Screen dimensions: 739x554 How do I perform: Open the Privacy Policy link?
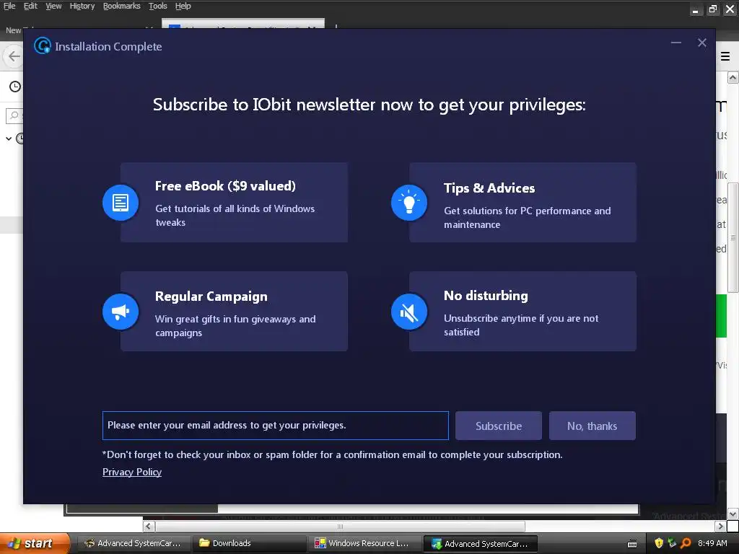pos(132,472)
